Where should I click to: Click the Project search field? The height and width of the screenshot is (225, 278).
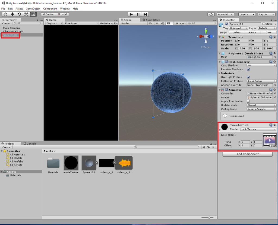pyautogui.click(x=166, y=147)
